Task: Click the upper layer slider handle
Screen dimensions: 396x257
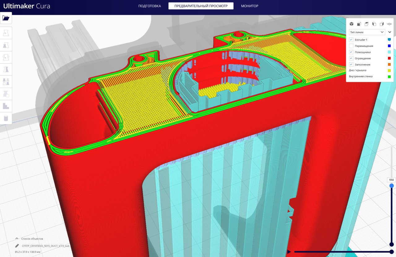Action: pyautogui.click(x=391, y=186)
